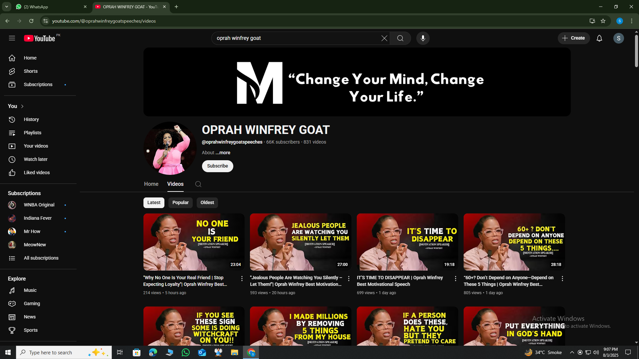Open WhatsApp from the taskbar
639x359 pixels.
click(186, 352)
